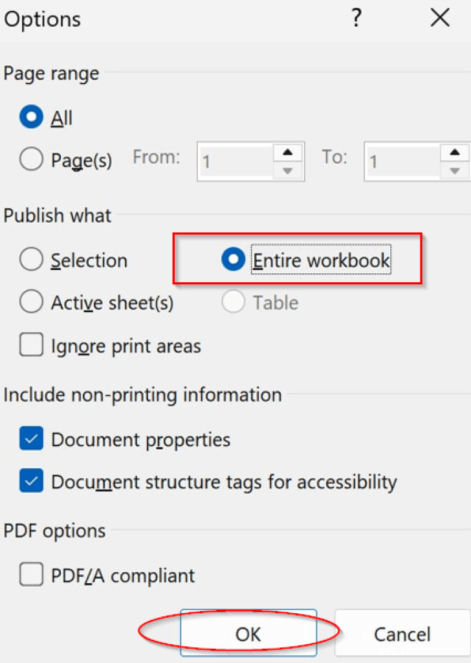Screen dimensions: 471x663
Task: Choose Entire workbook for publishing
Action: [232, 259]
